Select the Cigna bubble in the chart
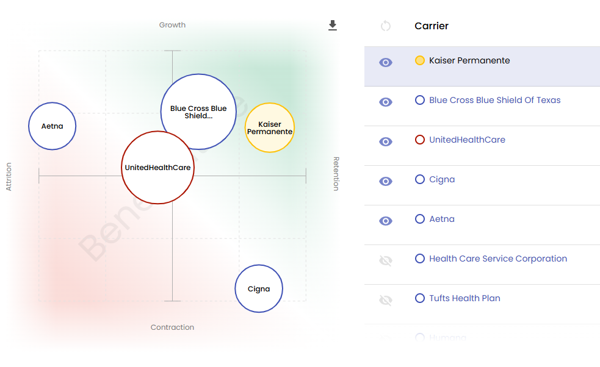600x367 pixels. tap(259, 288)
